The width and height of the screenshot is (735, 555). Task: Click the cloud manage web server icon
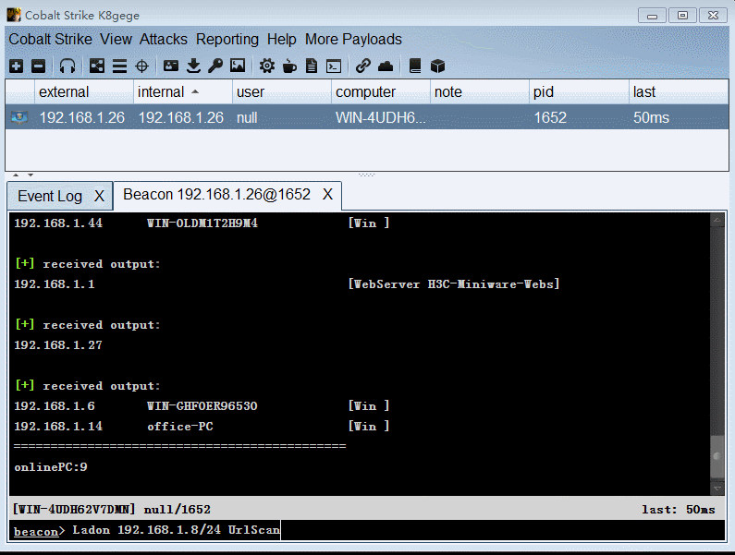pyautogui.click(x=386, y=66)
